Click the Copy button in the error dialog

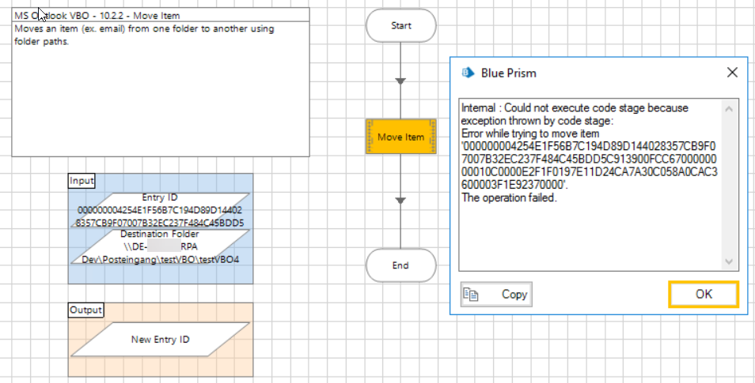click(496, 294)
